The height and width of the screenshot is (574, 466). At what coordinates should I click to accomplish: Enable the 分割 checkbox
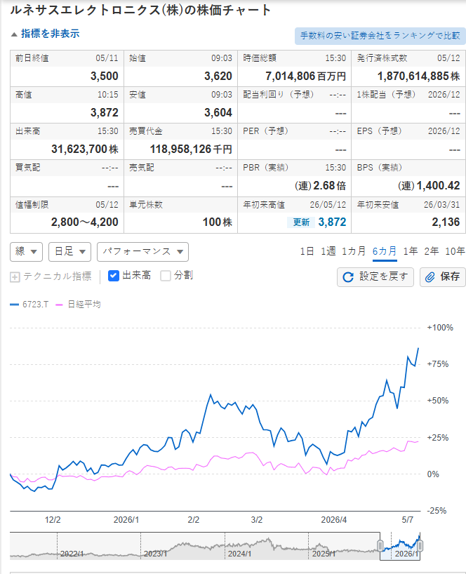[166, 276]
